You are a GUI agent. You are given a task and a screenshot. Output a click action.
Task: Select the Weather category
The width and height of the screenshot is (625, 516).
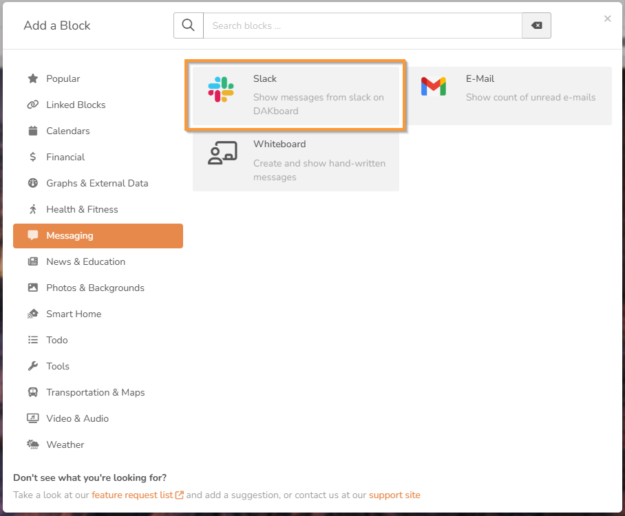[x=98, y=444]
